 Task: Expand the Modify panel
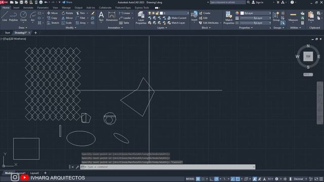pos(71,28)
